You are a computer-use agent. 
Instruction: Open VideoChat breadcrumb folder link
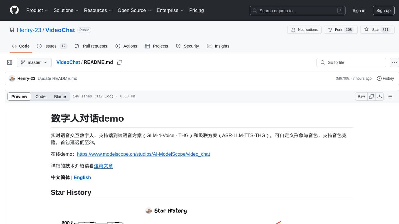68,62
